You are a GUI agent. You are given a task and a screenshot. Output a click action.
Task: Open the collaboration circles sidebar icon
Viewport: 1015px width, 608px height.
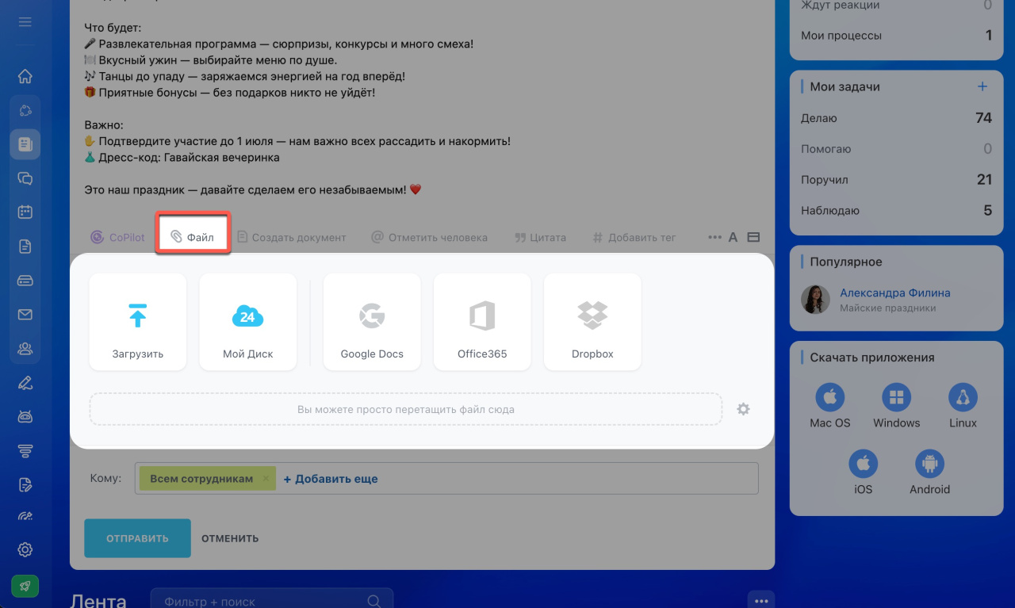(x=25, y=110)
